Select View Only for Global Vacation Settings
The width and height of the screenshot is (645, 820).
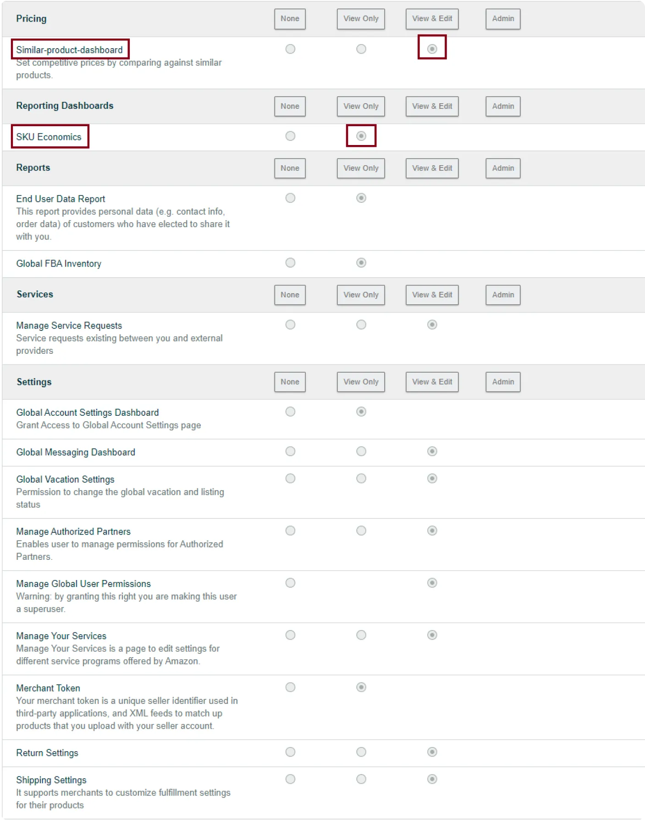pos(361,478)
